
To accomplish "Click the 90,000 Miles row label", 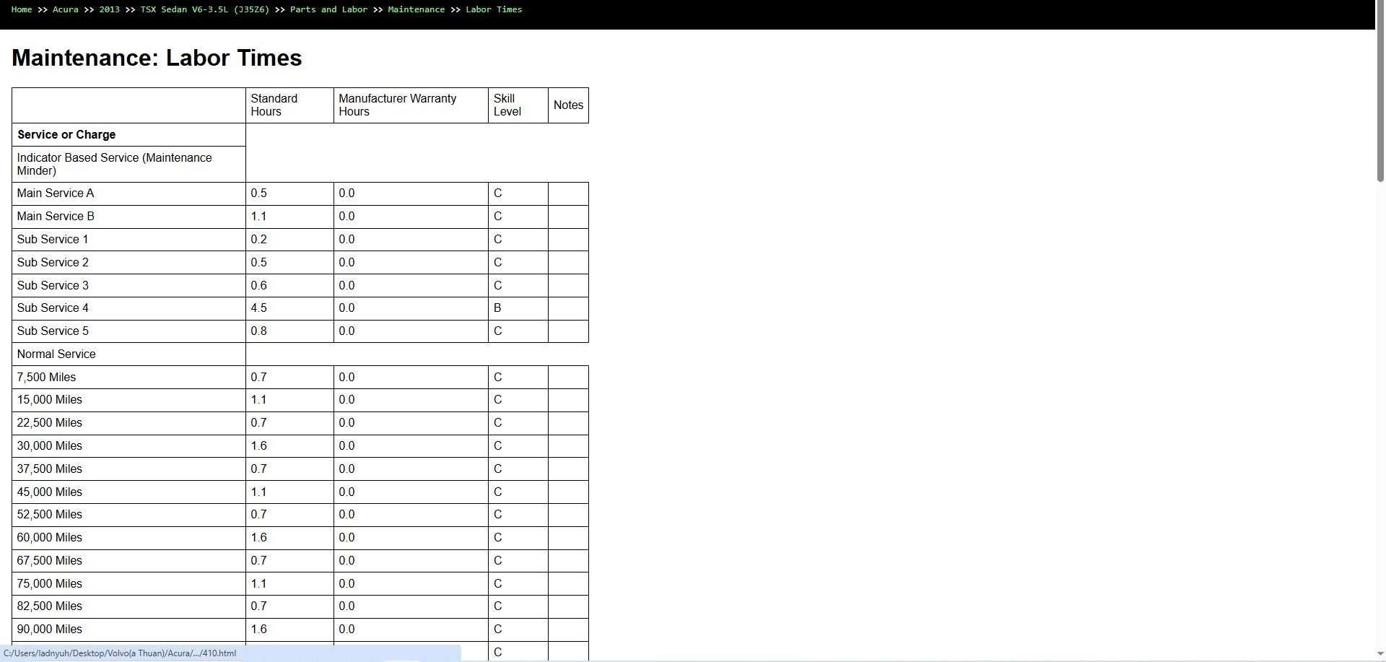I will [50, 630].
